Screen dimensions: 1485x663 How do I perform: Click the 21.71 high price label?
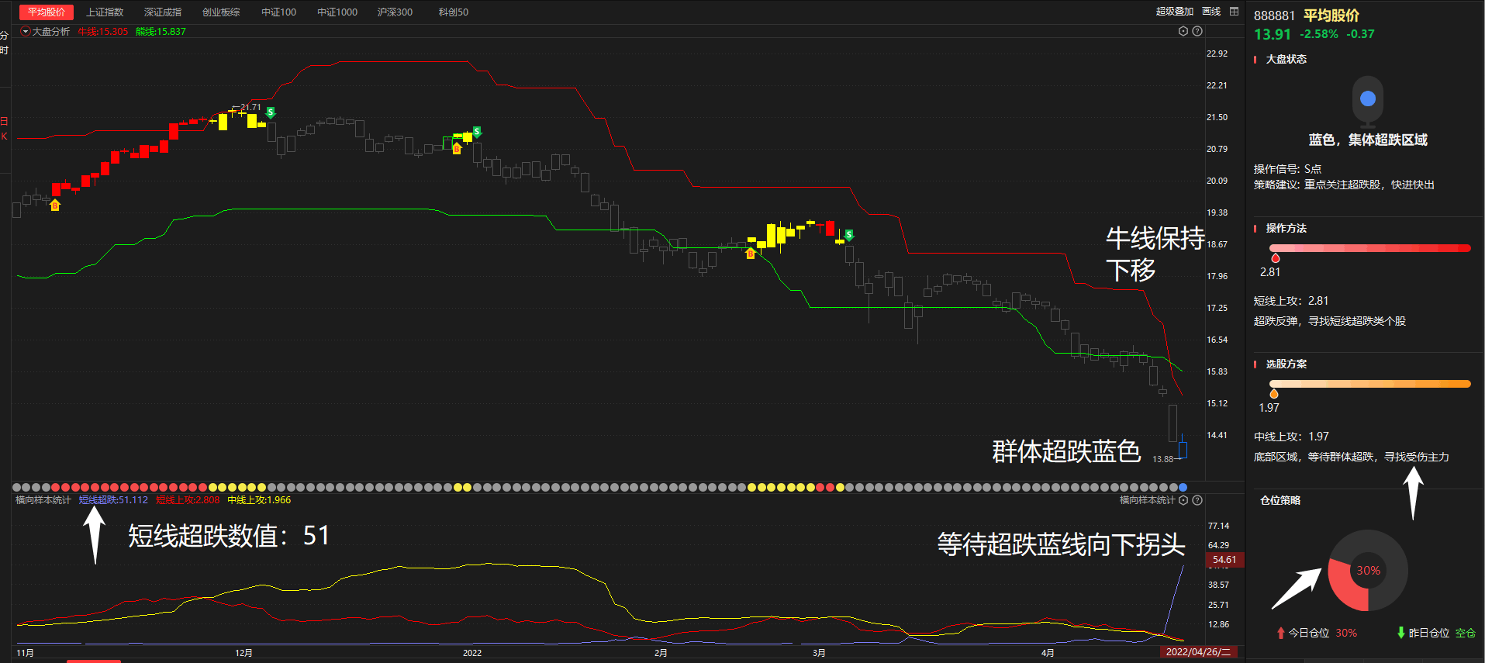250,107
